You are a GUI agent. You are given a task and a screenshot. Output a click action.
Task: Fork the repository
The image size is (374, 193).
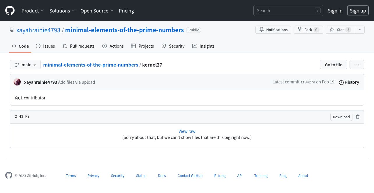(308, 30)
